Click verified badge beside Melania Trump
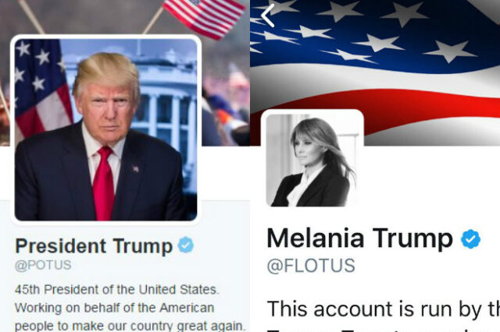 (x=470, y=238)
